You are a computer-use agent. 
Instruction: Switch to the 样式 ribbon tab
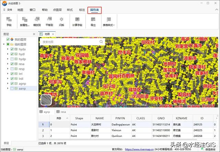[70, 10]
